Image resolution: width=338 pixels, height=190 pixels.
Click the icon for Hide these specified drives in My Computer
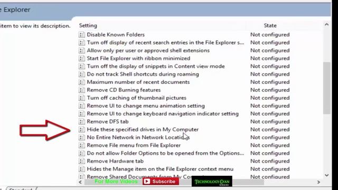(x=82, y=129)
